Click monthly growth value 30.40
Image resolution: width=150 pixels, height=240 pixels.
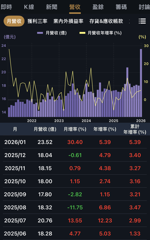(x=75, y=142)
